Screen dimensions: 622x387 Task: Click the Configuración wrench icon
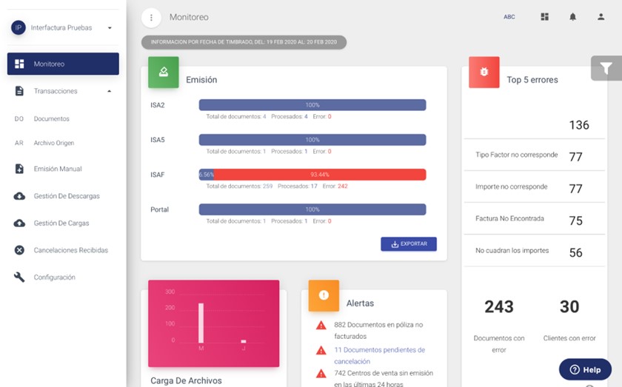click(x=19, y=277)
